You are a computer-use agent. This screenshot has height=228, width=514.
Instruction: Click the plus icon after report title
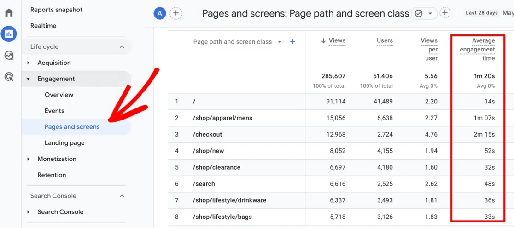coord(444,13)
